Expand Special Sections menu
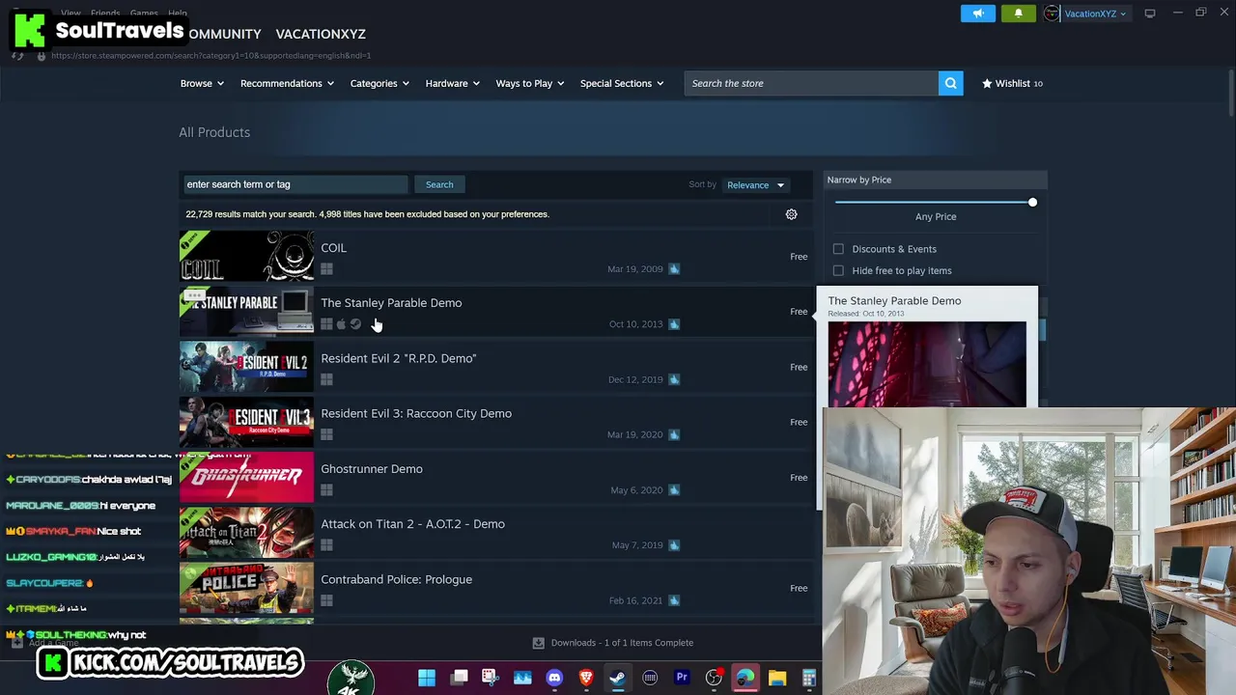The height and width of the screenshot is (695, 1236). [x=622, y=83]
